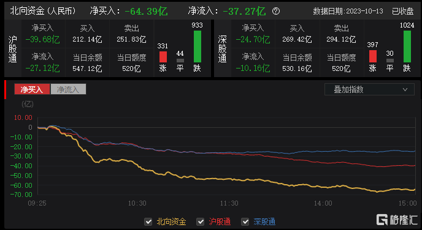
Task: Click 沪股通 卖出 value 251.83亿
Action: click(x=131, y=40)
